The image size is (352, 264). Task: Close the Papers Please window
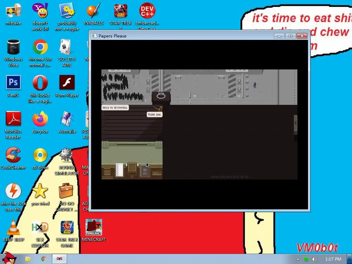302,36
